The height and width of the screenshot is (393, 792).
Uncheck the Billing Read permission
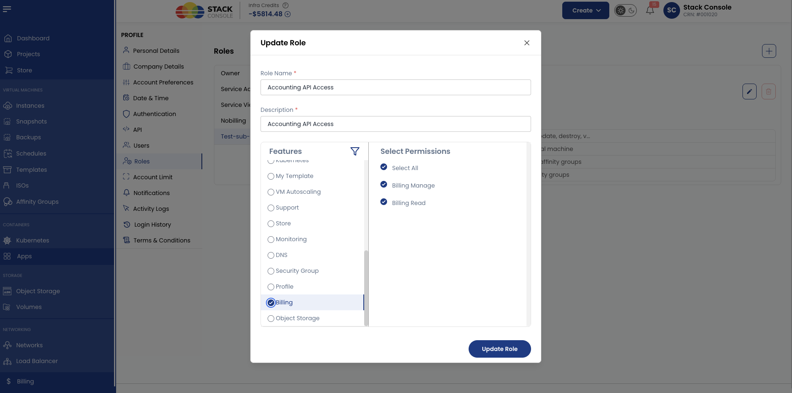(384, 202)
